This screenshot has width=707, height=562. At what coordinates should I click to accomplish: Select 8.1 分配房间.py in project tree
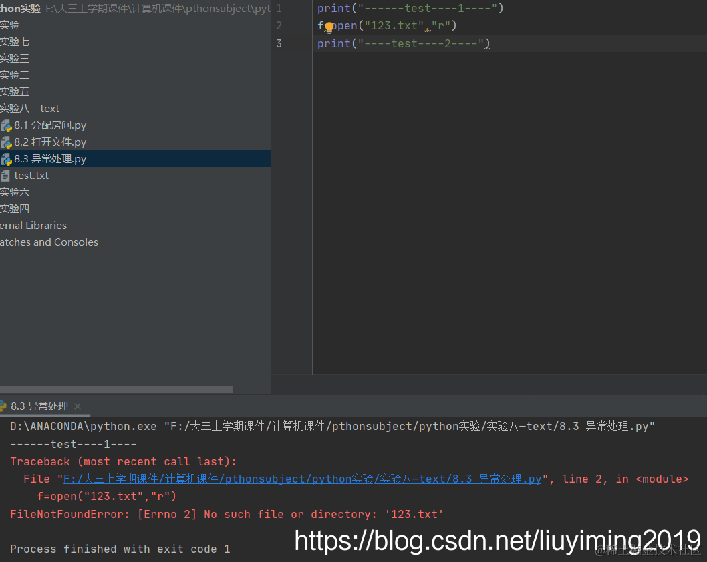pos(49,125)
